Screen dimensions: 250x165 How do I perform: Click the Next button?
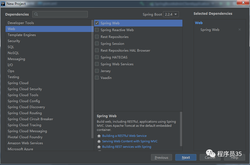tap(186, 158)
